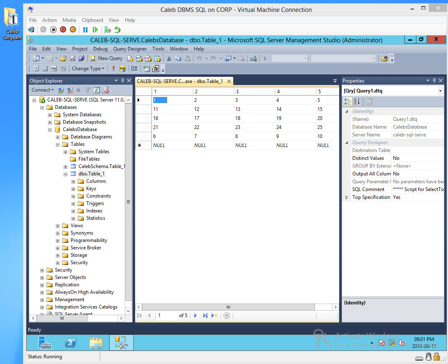This screenshot has width=448, height=364.
Task: Open the Query1.dtq properties object dropdown
Action: tap(440, 91)
